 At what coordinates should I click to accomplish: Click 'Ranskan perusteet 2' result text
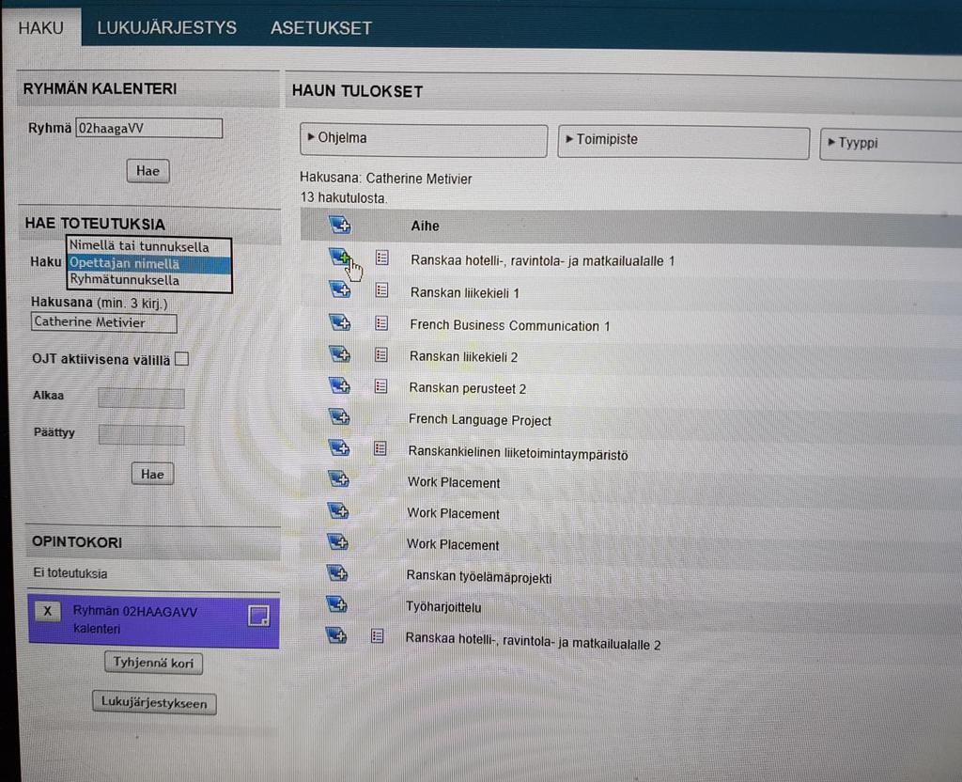[x=468, y=388]
